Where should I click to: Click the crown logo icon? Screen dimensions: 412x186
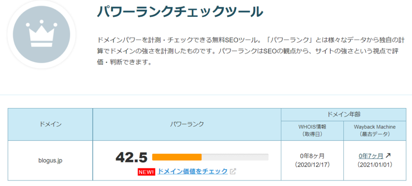[41, 35]
